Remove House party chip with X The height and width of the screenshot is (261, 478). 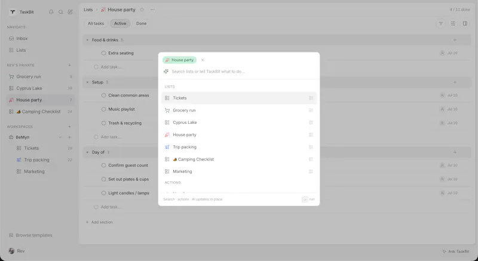pyautogui.click(x=203, y=60)
